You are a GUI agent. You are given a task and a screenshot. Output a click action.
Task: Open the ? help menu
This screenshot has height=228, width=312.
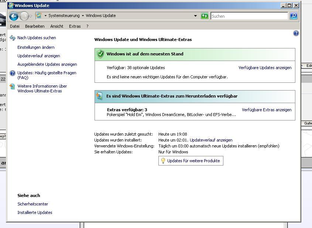click(x=88, y=26)
